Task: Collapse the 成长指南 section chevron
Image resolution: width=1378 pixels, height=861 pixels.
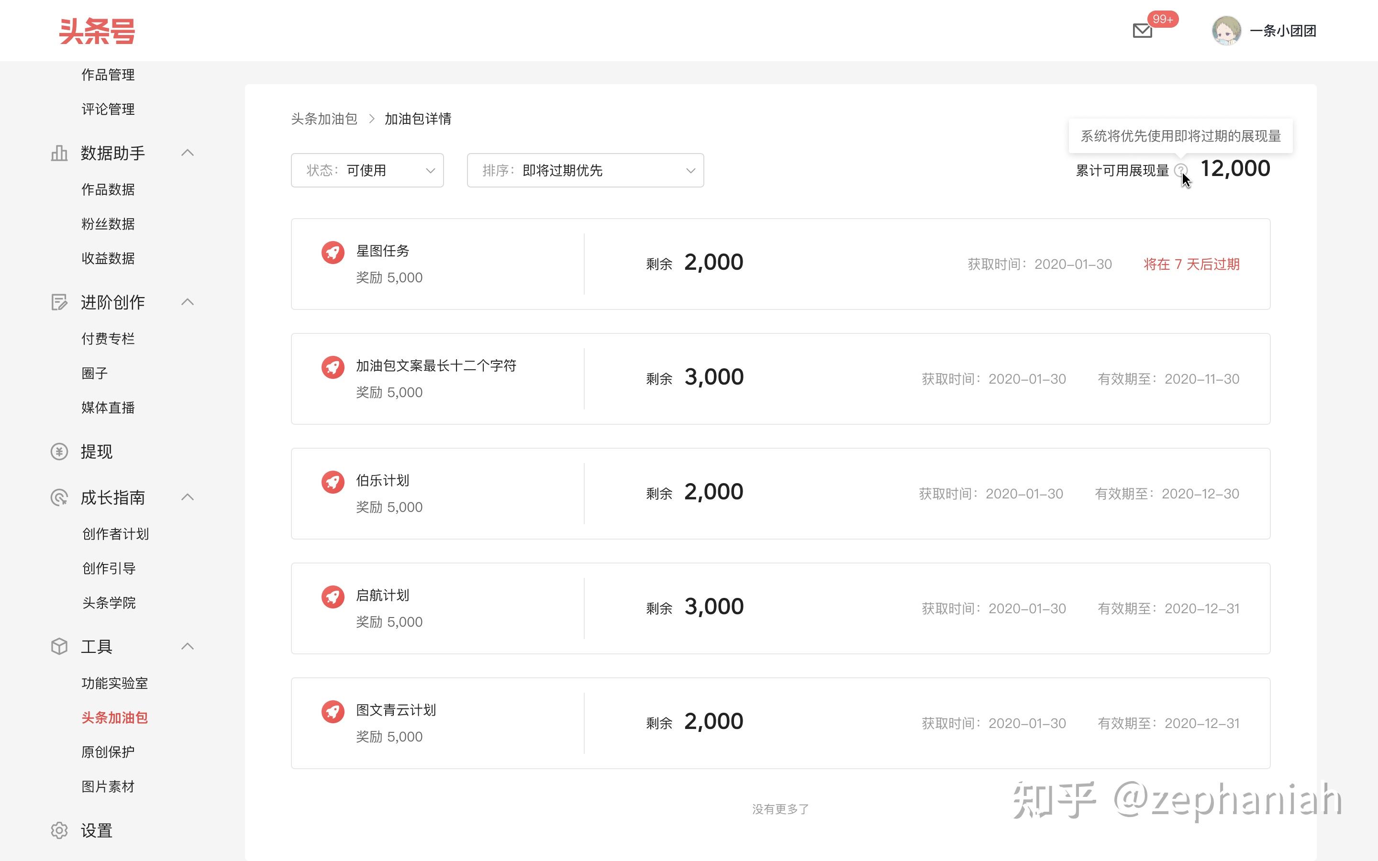Action: point(188,497)
